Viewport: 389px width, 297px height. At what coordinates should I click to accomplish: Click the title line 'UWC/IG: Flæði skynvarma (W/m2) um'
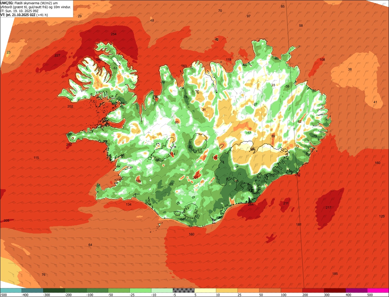(29, 3)
